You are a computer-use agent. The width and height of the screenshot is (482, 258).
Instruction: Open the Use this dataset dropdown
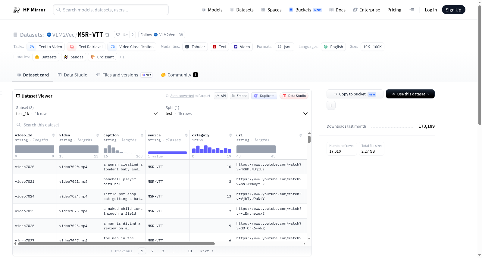coord(410,94)
